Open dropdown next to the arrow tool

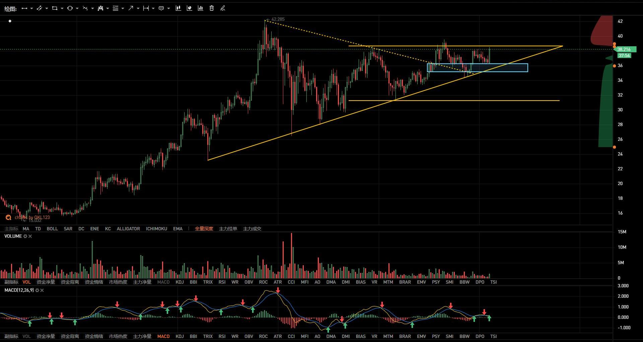138,8
